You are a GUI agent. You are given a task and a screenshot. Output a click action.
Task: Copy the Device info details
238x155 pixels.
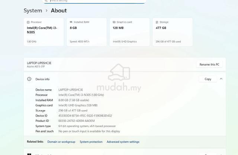208,79
